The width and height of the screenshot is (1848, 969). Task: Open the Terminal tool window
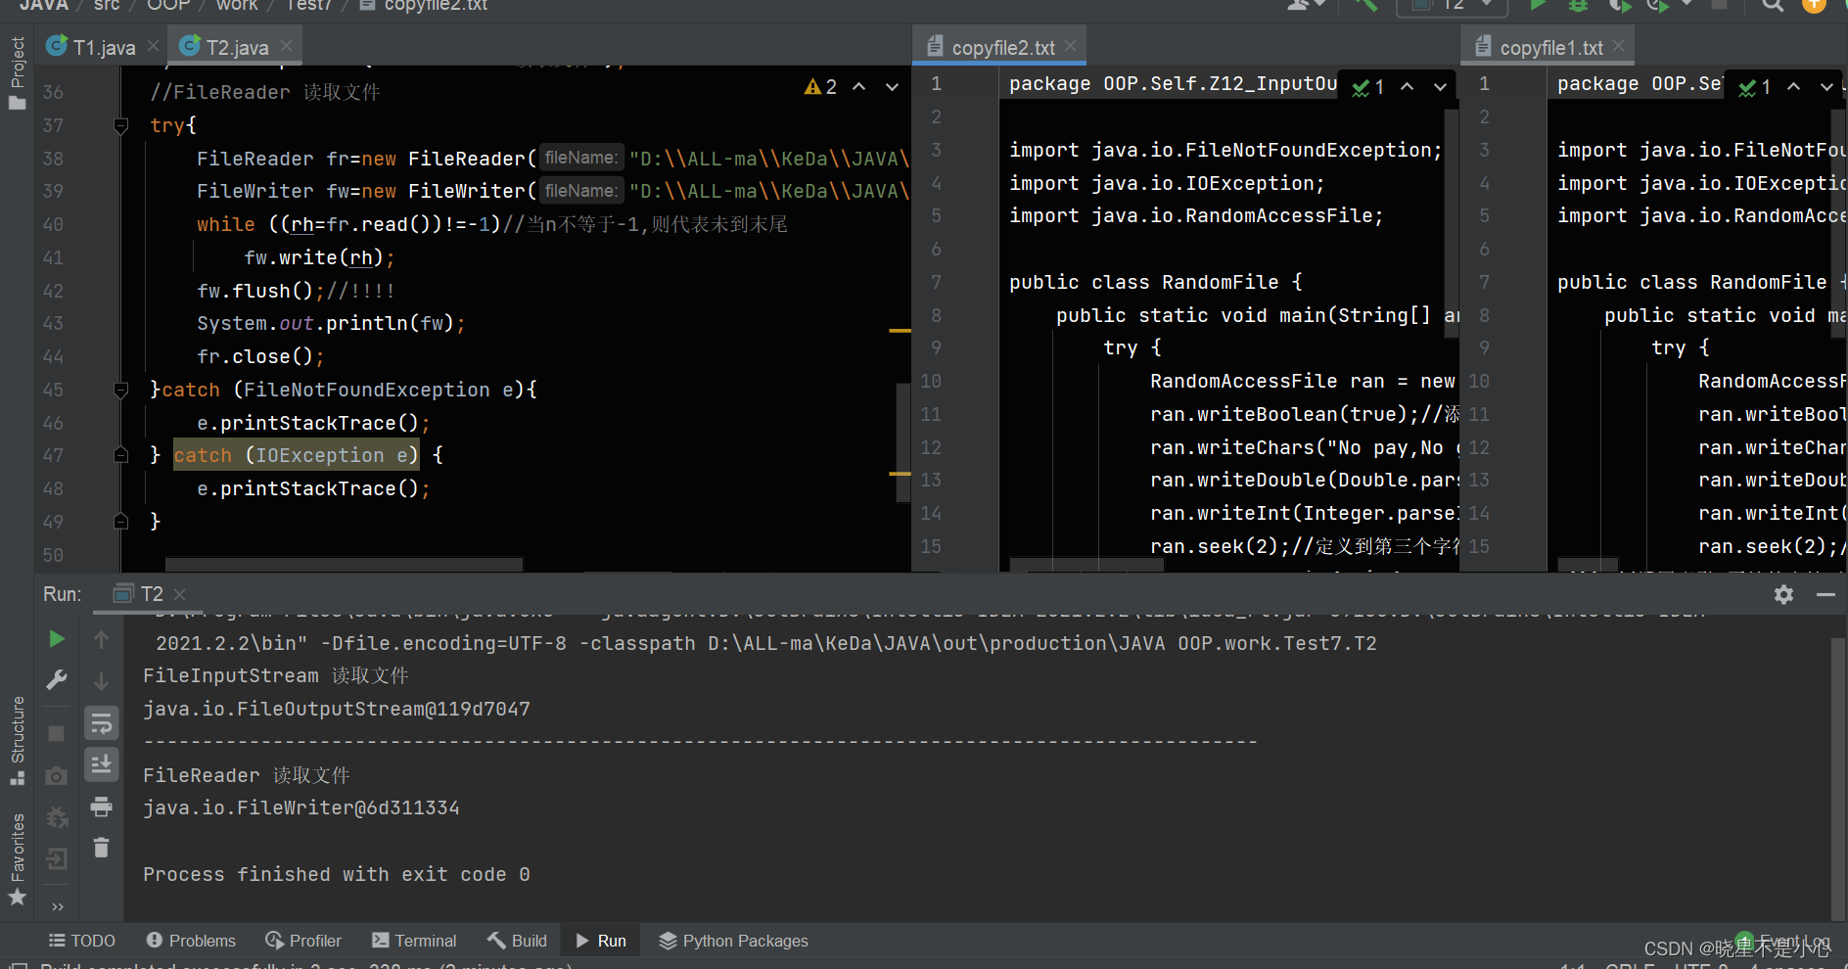pyautogui.click(x=414, y=941)
